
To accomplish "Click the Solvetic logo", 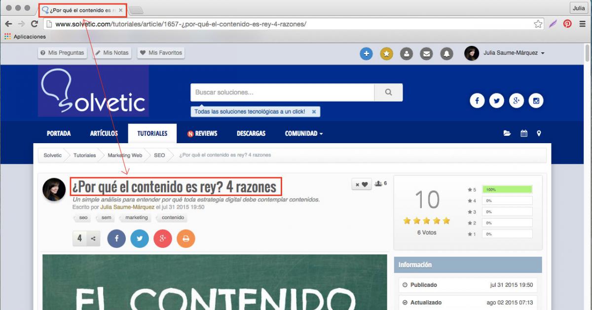I will click(x=93, y=91).
